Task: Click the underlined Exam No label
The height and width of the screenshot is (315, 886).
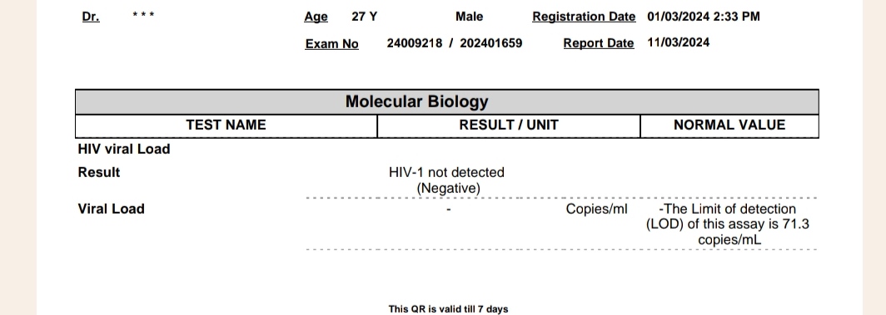Action: coord(331,44)
